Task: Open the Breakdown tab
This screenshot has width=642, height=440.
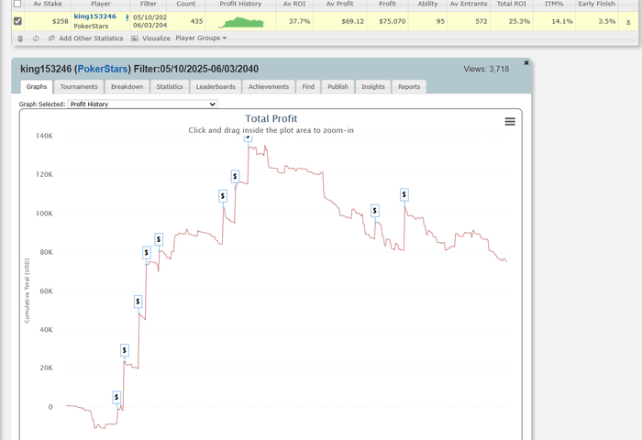Action: (x=127, y=87)
